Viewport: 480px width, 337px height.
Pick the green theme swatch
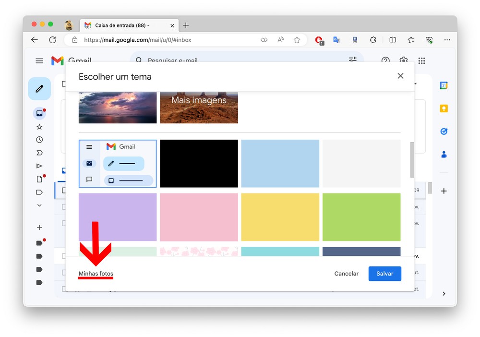[361, 217]
